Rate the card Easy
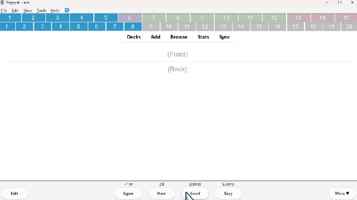Image resolution: width=357 pixels, height=200 pixels. click(x=228, y=193)
